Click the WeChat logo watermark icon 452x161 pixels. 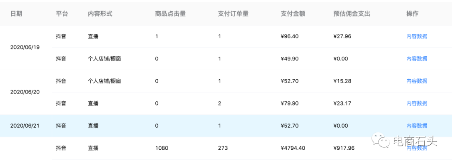pos(380,141)
